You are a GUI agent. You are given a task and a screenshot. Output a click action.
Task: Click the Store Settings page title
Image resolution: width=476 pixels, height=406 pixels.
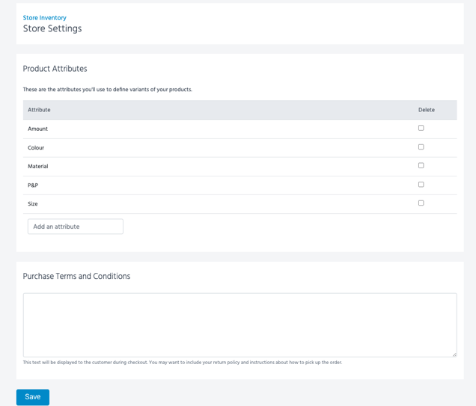click(x=52, y=29)
